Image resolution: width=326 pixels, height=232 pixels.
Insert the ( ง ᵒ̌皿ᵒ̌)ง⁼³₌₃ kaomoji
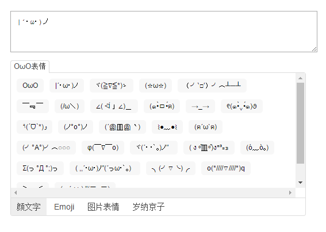coord(209,148)
